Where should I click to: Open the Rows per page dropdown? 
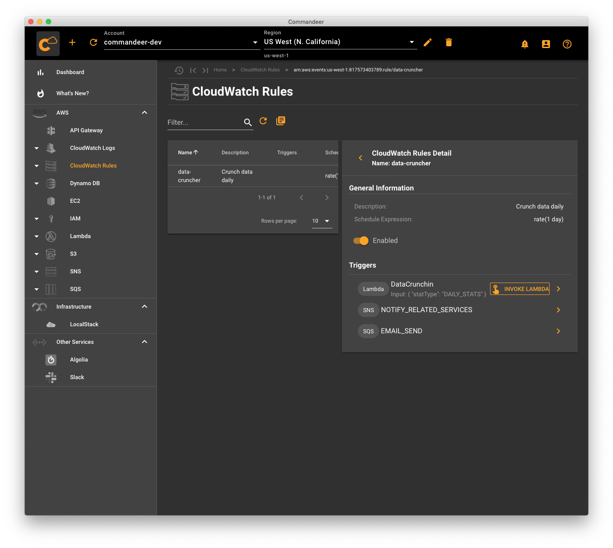click(x=322, y=221)
